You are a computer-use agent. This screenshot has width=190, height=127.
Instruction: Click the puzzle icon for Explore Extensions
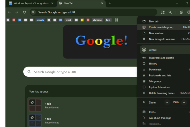(x=144, y=87)
